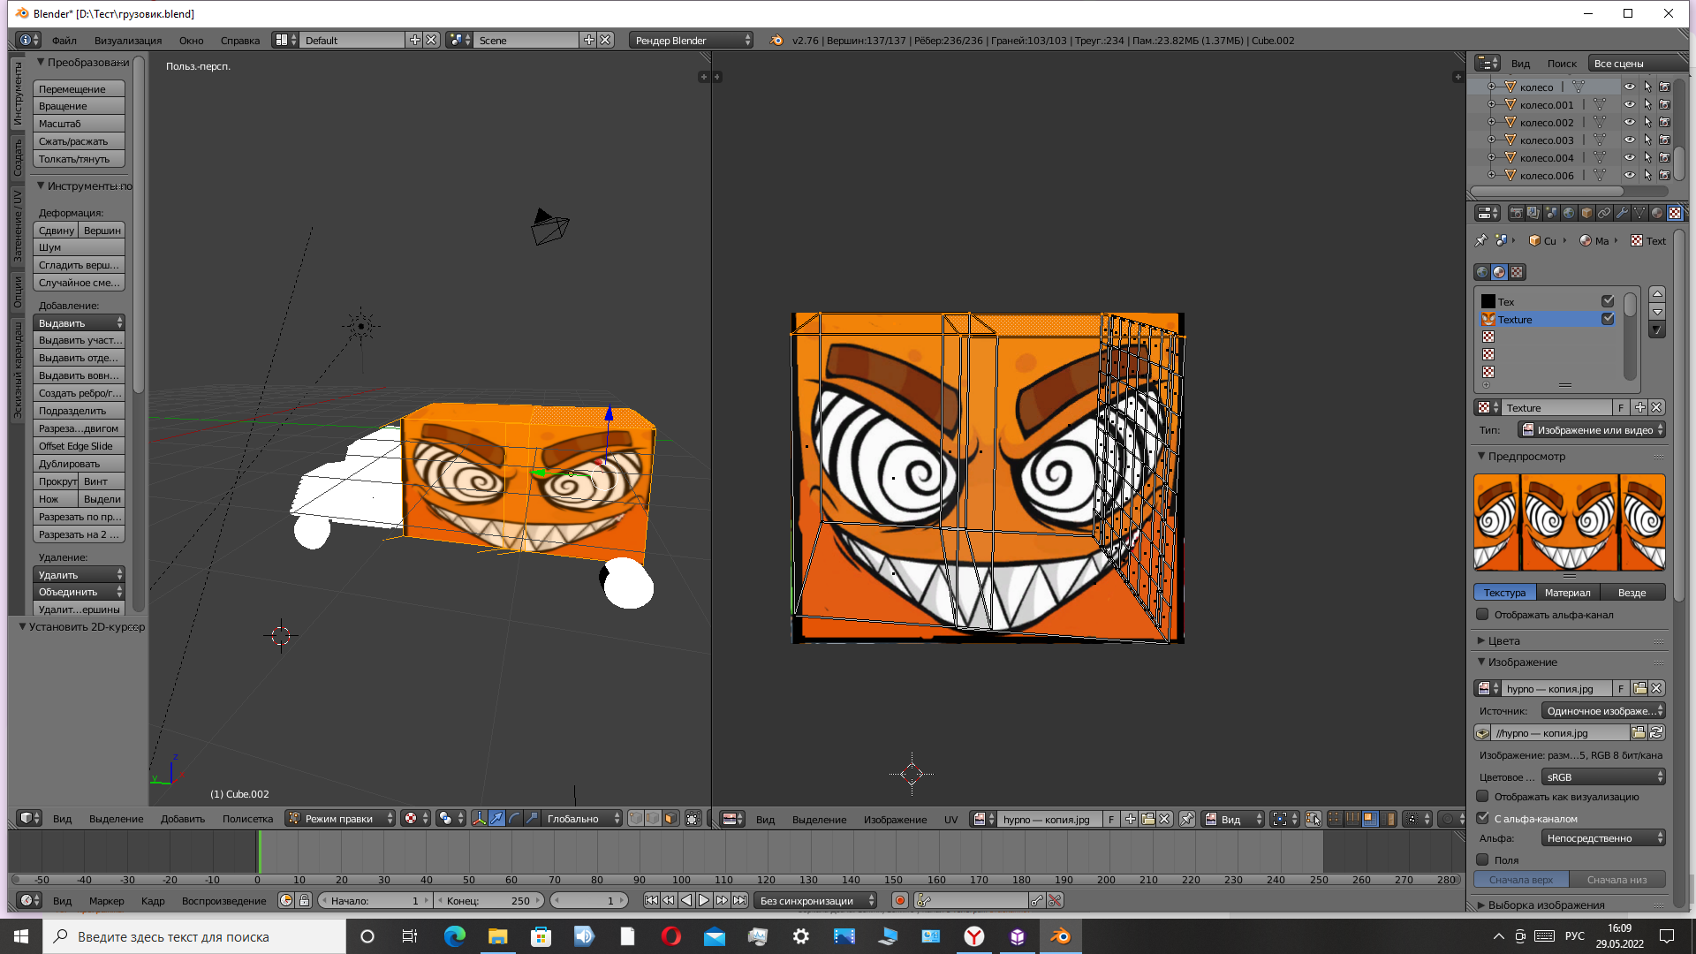Enable Отображать альфа-канал checkbox

pos(1483,615)
